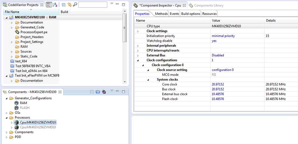Select the RAM configuration gear icon

click(x=16, y=103)
